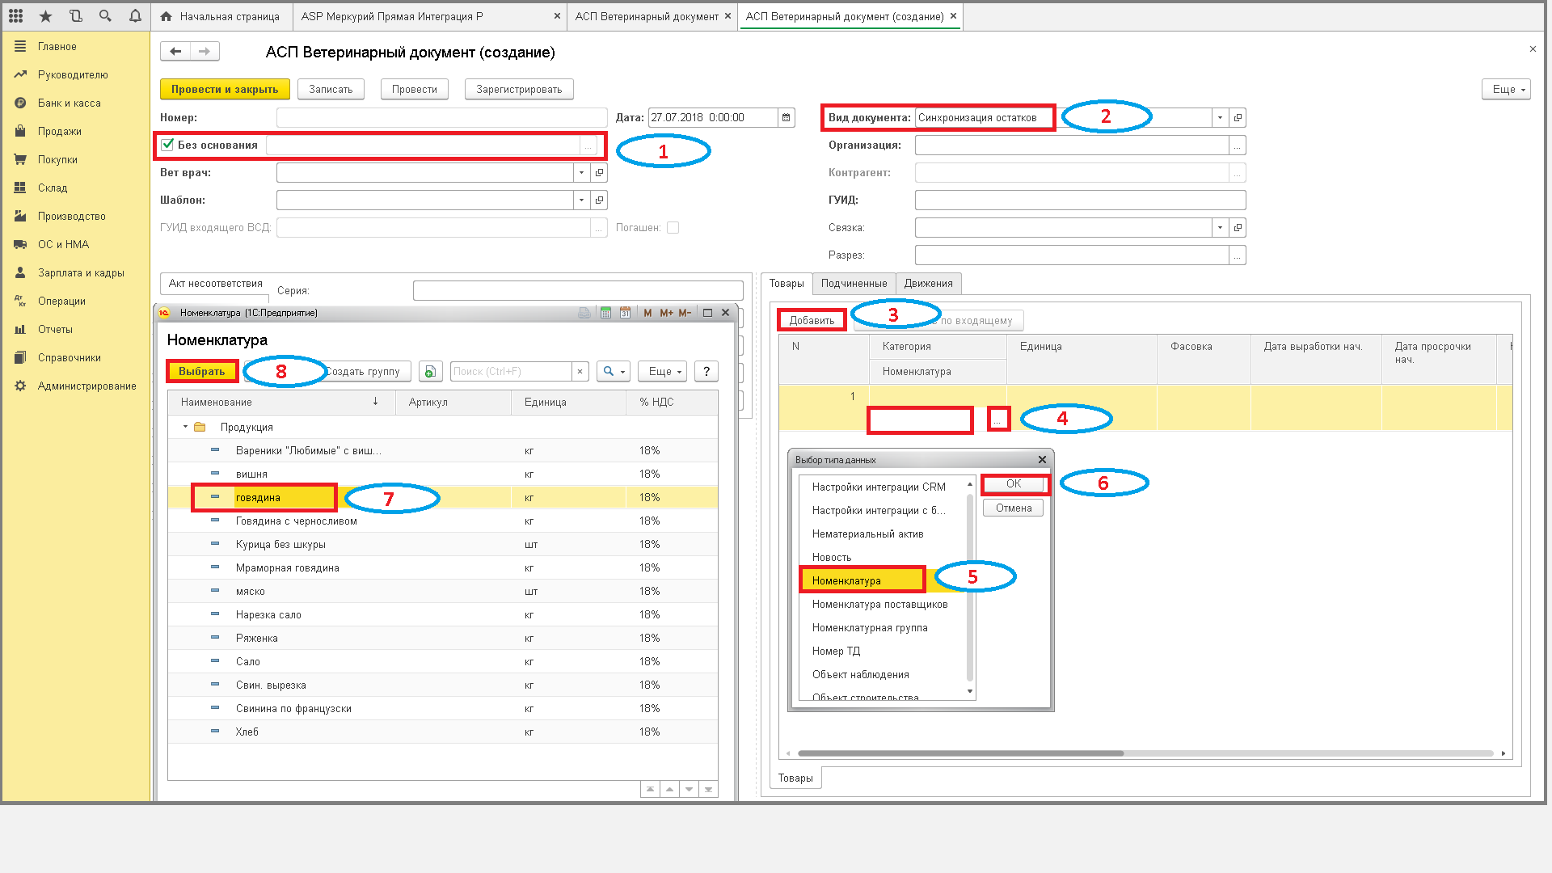The width and height of the screenshot is (1552, 873).
Task: Collapse the Продукция folder tree node
Action: tap(185, 427)
